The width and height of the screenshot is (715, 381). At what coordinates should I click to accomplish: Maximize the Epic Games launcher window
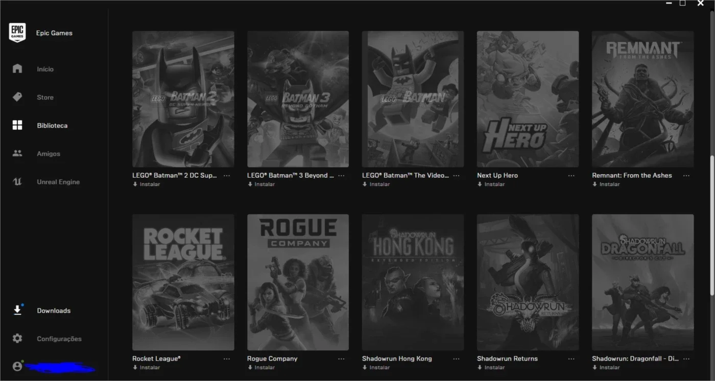tap(683, 3)
